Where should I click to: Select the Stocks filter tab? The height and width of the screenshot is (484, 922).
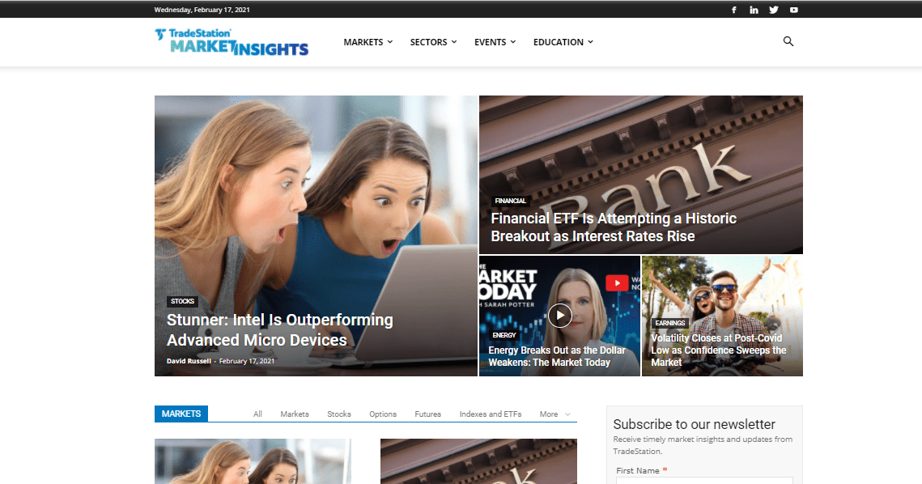tap(339, 414)
